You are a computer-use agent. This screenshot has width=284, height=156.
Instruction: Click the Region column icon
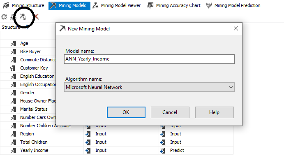pos(13,134)
